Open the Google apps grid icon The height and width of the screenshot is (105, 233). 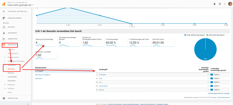pos(220,4)
